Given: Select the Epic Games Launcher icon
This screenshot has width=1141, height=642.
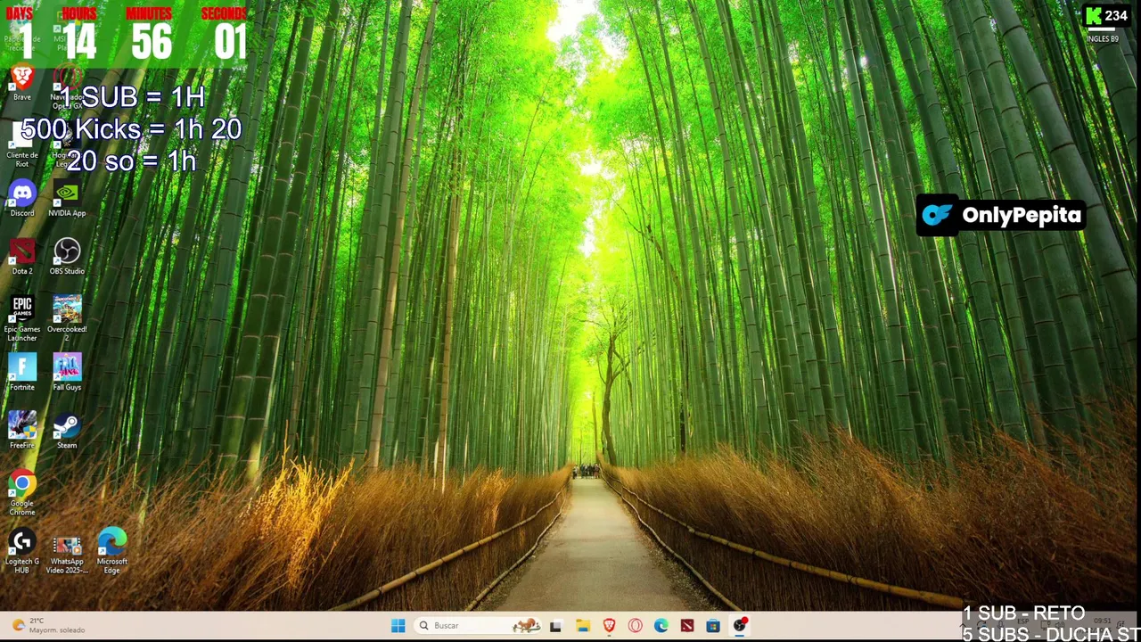Looking at the screenshot, I should tap(22, 319).
